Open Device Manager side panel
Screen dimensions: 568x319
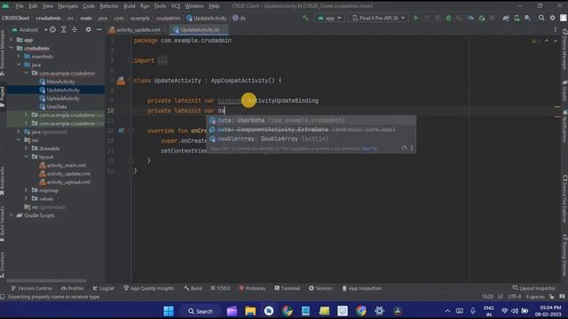[x=564, y=50]
